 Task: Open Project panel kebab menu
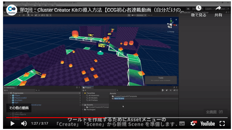[x=177, y=88]
